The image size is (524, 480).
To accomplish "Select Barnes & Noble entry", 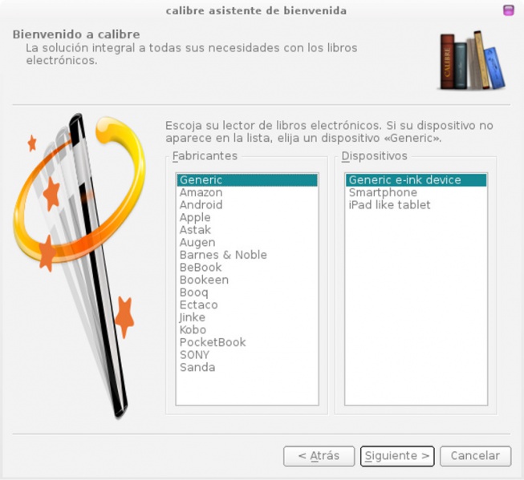I will 247,255.
